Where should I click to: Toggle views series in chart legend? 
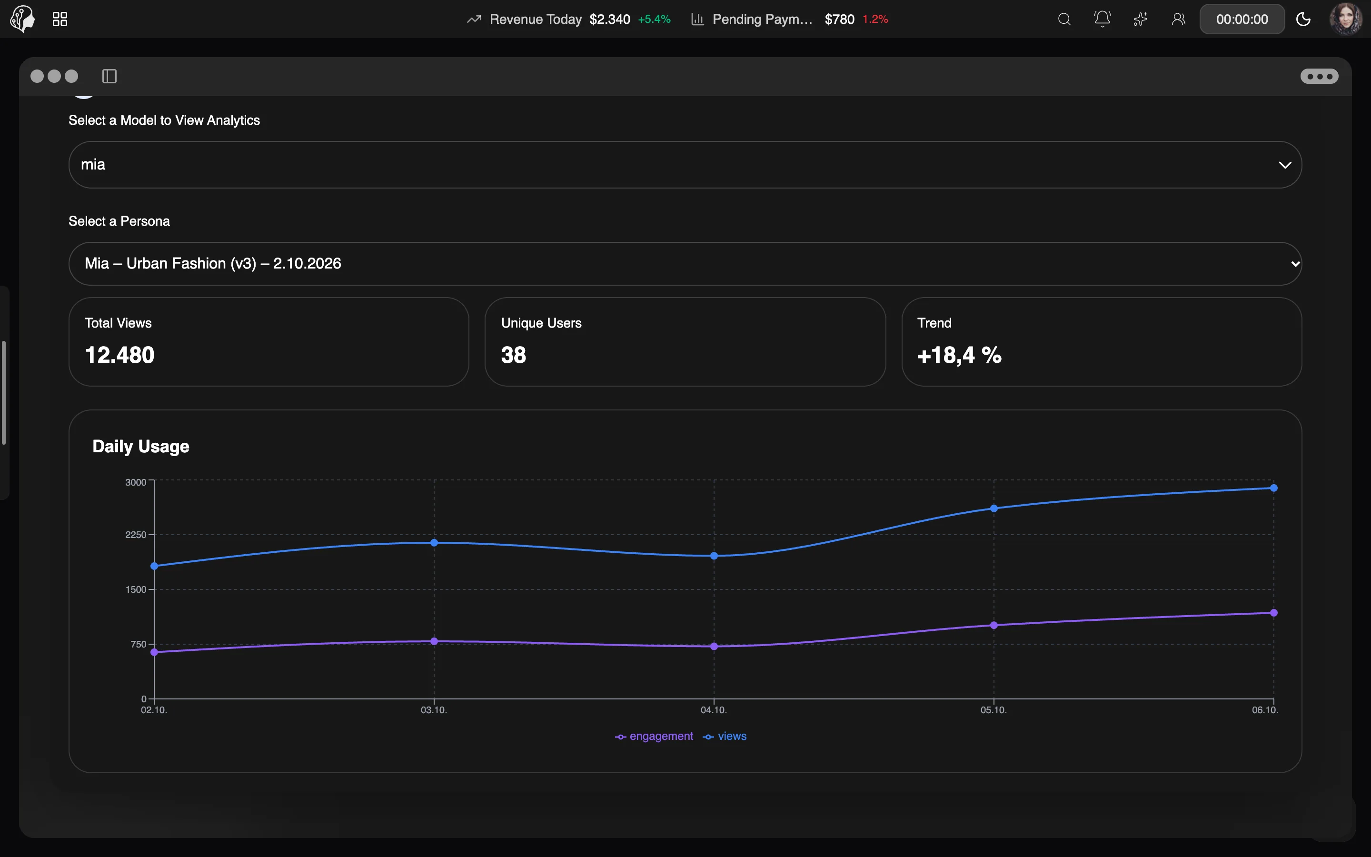725,736
